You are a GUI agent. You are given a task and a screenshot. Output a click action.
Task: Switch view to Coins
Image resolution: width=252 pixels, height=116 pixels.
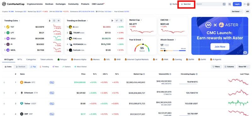8,67
